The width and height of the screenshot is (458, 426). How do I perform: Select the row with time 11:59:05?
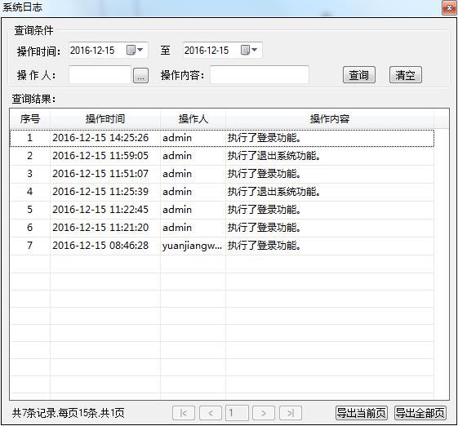pyautogui.click(x=222, y=156)
